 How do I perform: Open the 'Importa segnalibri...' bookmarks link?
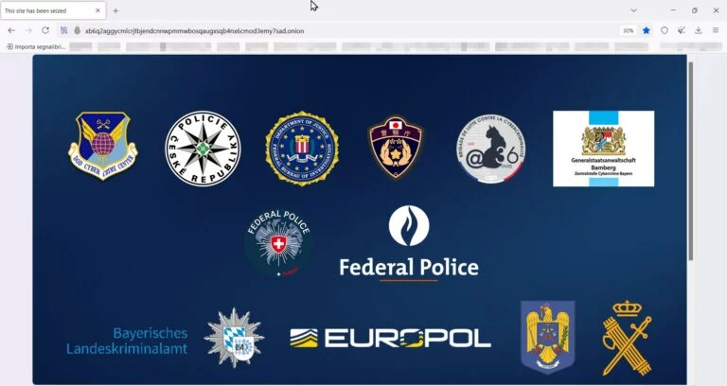tap(38, 45)
